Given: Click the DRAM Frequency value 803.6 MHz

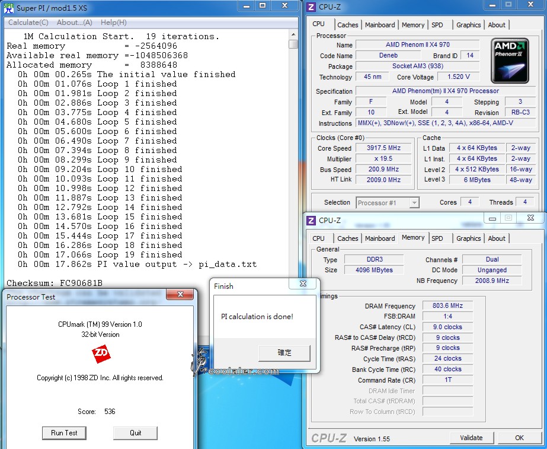Looking at the screenshot, I should point(447,306).
